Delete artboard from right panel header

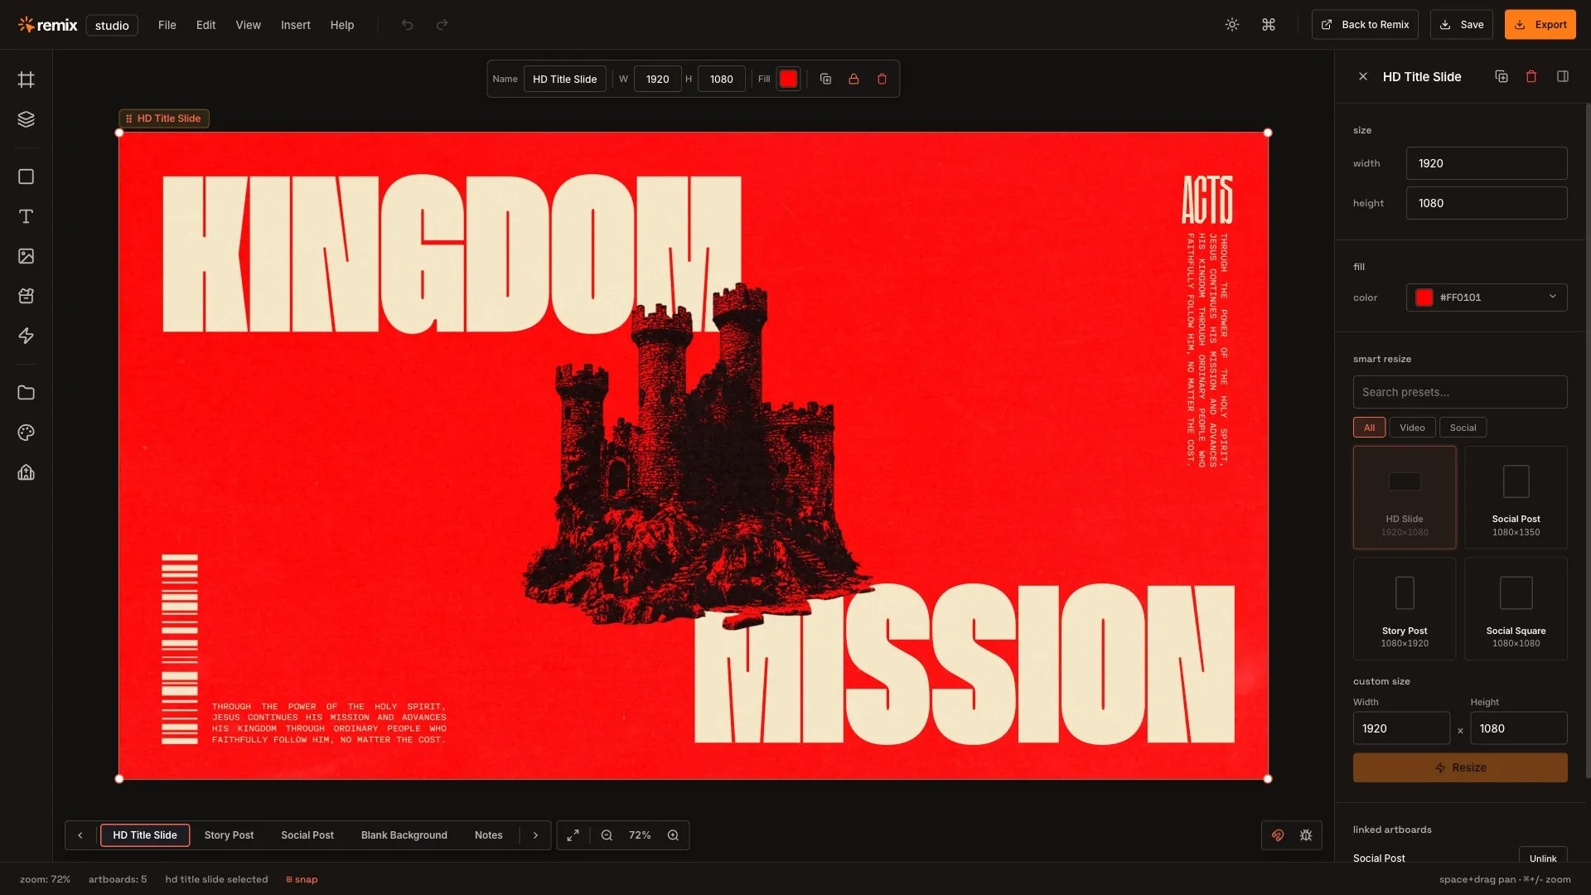(x=1531, y=76)
